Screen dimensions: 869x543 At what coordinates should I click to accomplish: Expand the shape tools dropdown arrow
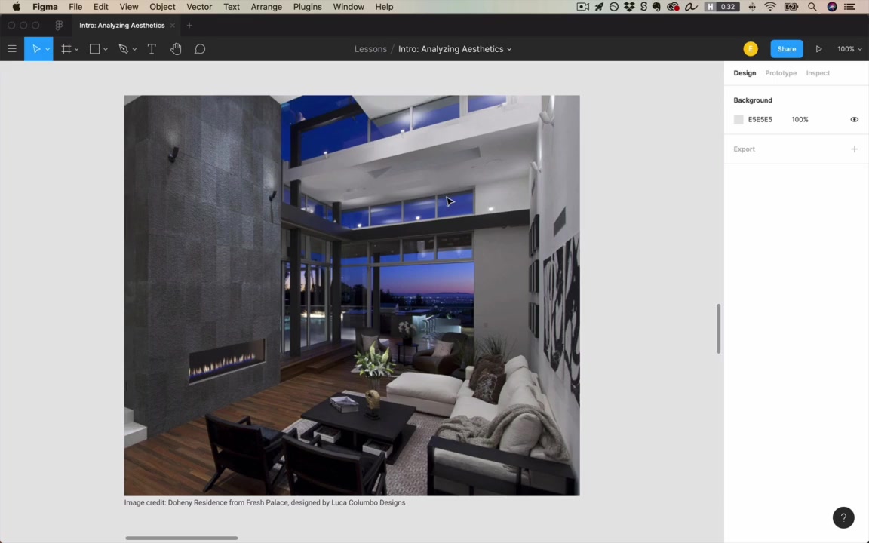[x=106, y=49]
